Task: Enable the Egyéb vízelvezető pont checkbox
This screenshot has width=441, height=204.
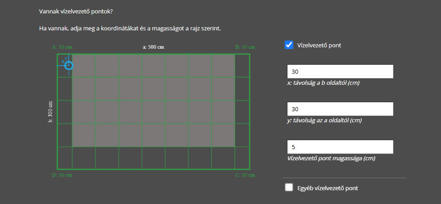Action: point(289,187)
